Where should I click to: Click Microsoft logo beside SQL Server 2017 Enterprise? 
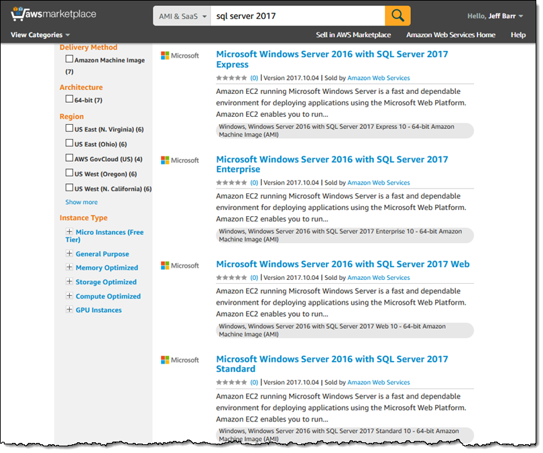click(180, 160)
